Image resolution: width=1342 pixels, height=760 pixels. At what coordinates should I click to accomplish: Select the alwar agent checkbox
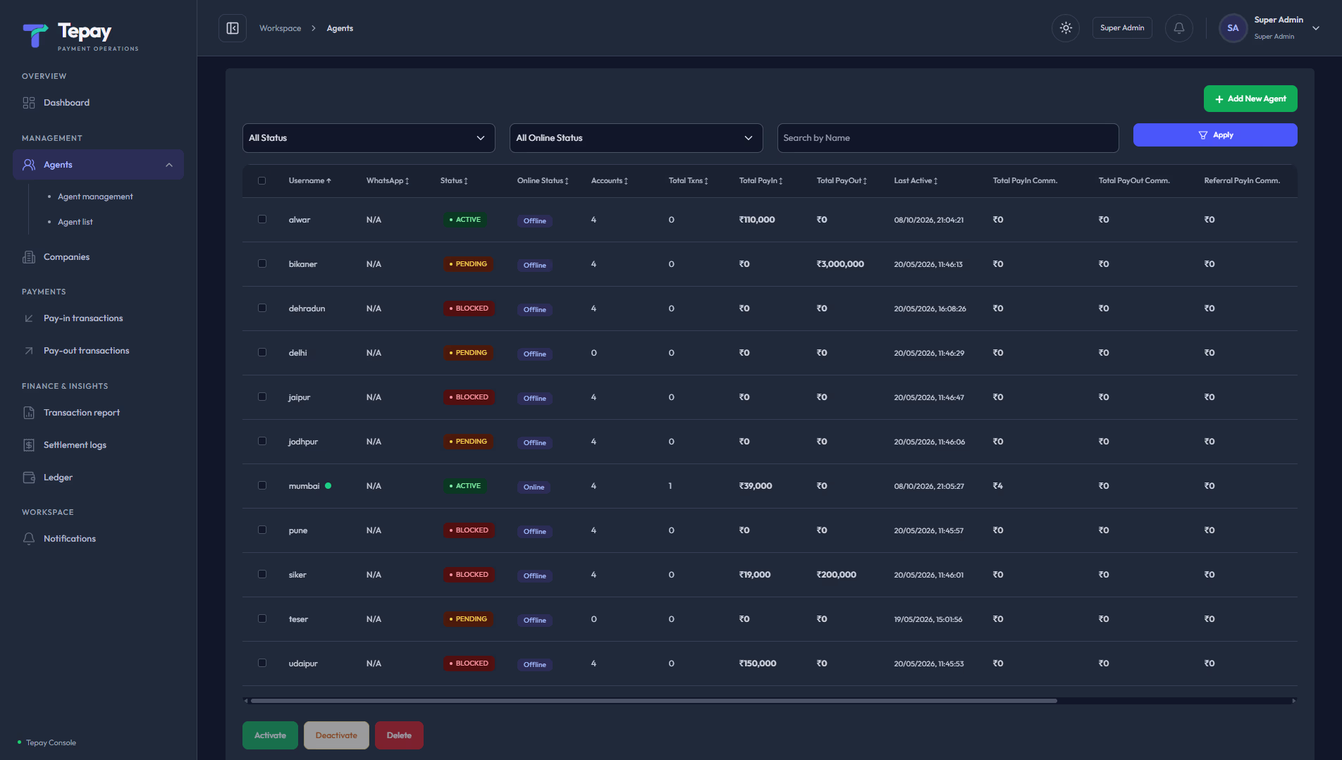[x=262, y=220]
